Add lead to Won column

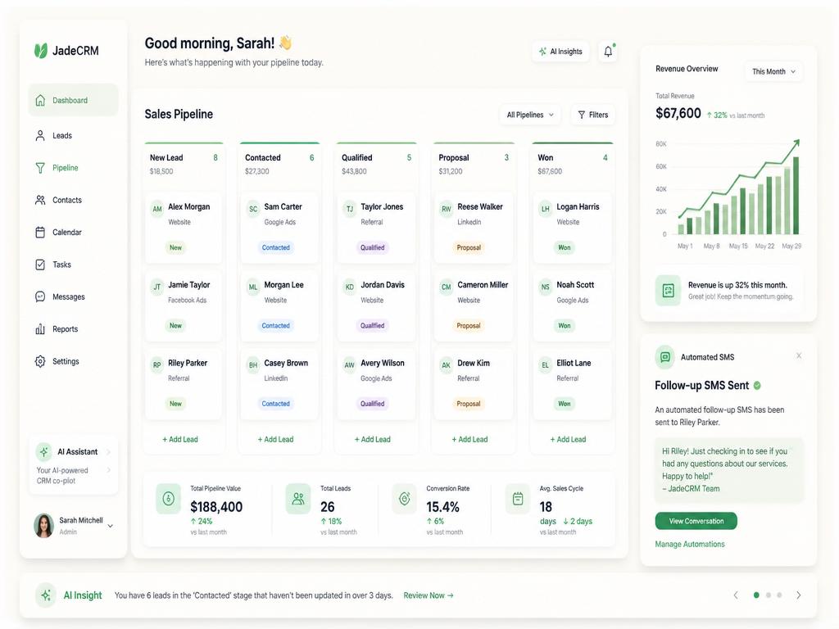pyautogui.click(x=569, y=439)
